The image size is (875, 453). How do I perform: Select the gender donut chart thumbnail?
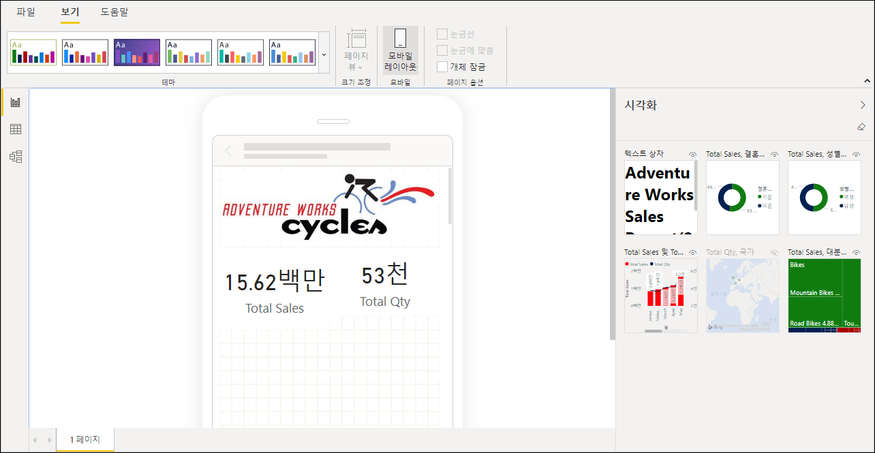coord(825,198)
